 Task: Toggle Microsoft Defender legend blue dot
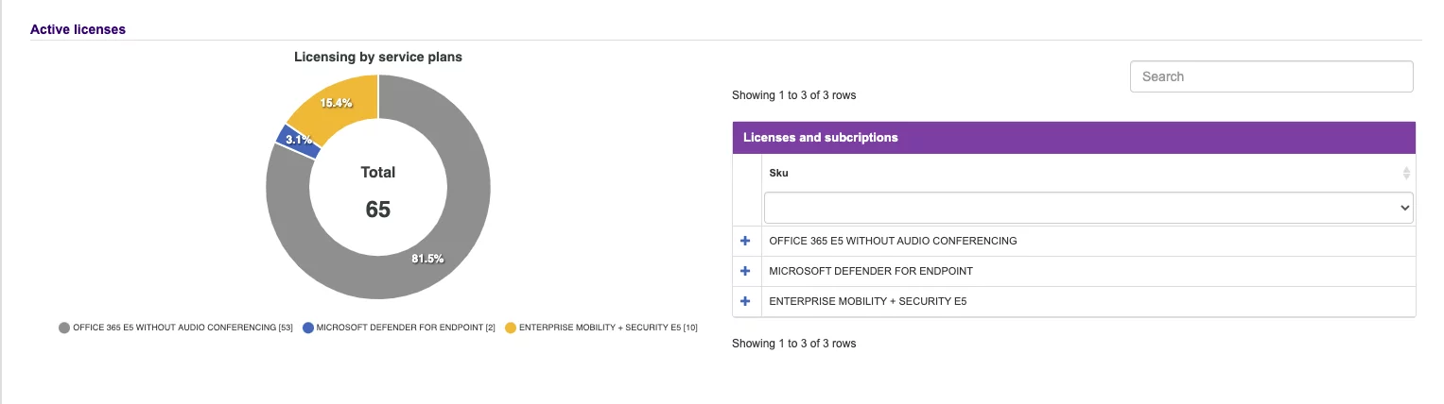point(308,328)
